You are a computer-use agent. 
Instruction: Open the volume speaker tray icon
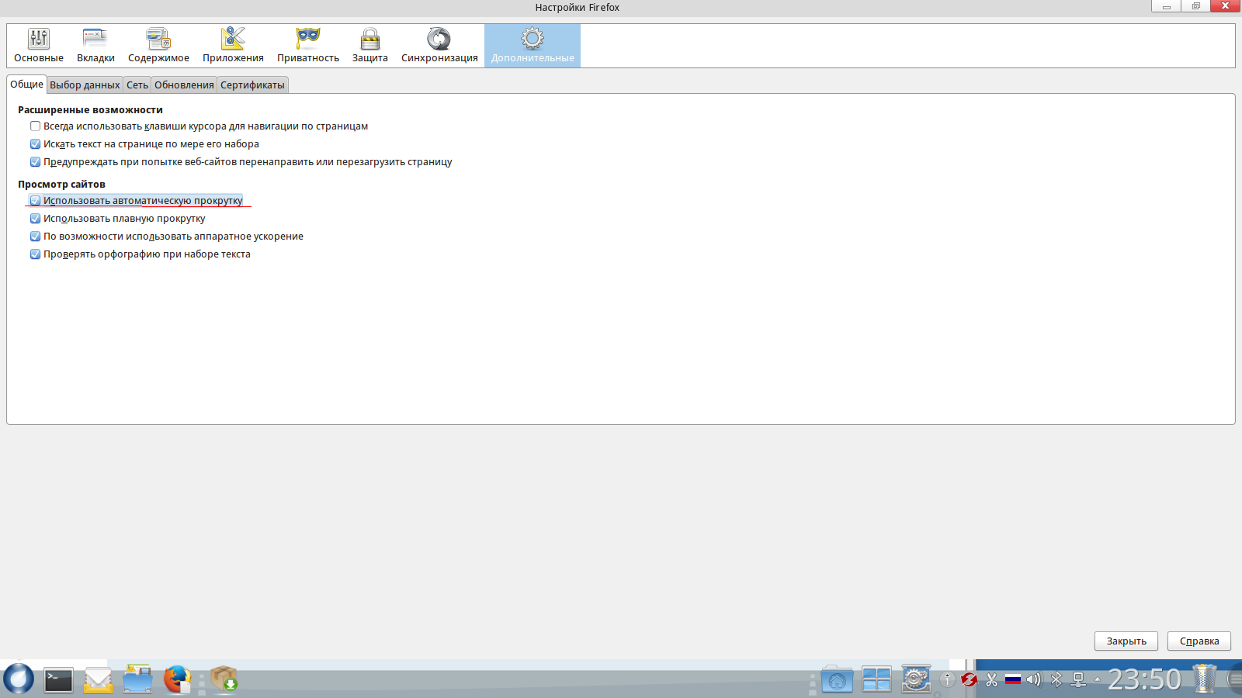click(x=1034, y=679)
